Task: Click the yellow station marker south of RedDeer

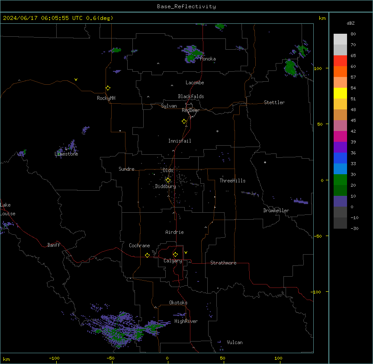Action: pos(184,121)
